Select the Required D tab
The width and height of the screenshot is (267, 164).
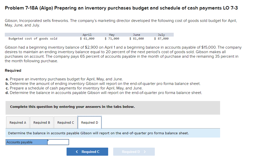click(90, 122)
